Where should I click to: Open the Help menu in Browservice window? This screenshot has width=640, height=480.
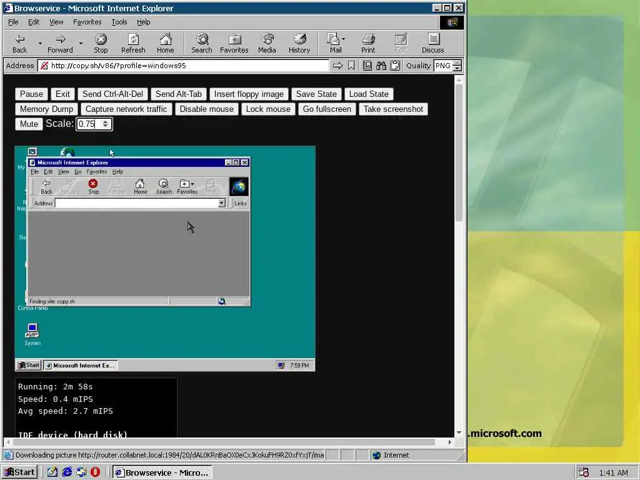pyautogui.click(x=143, y=22)
